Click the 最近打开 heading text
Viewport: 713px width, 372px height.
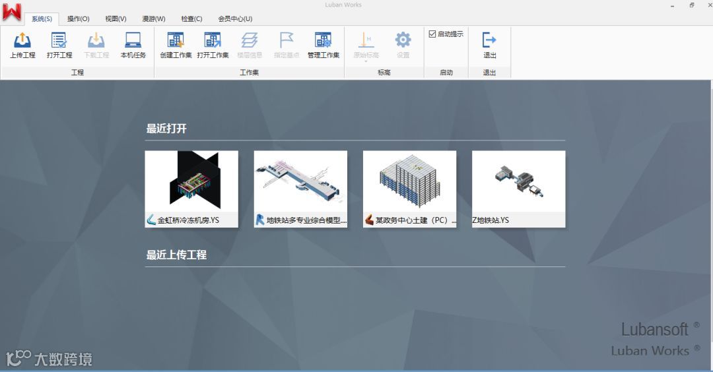coord(166,129)
